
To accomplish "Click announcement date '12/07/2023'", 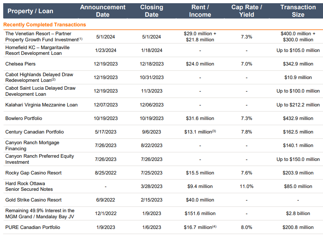I will (x=106, y=105).
